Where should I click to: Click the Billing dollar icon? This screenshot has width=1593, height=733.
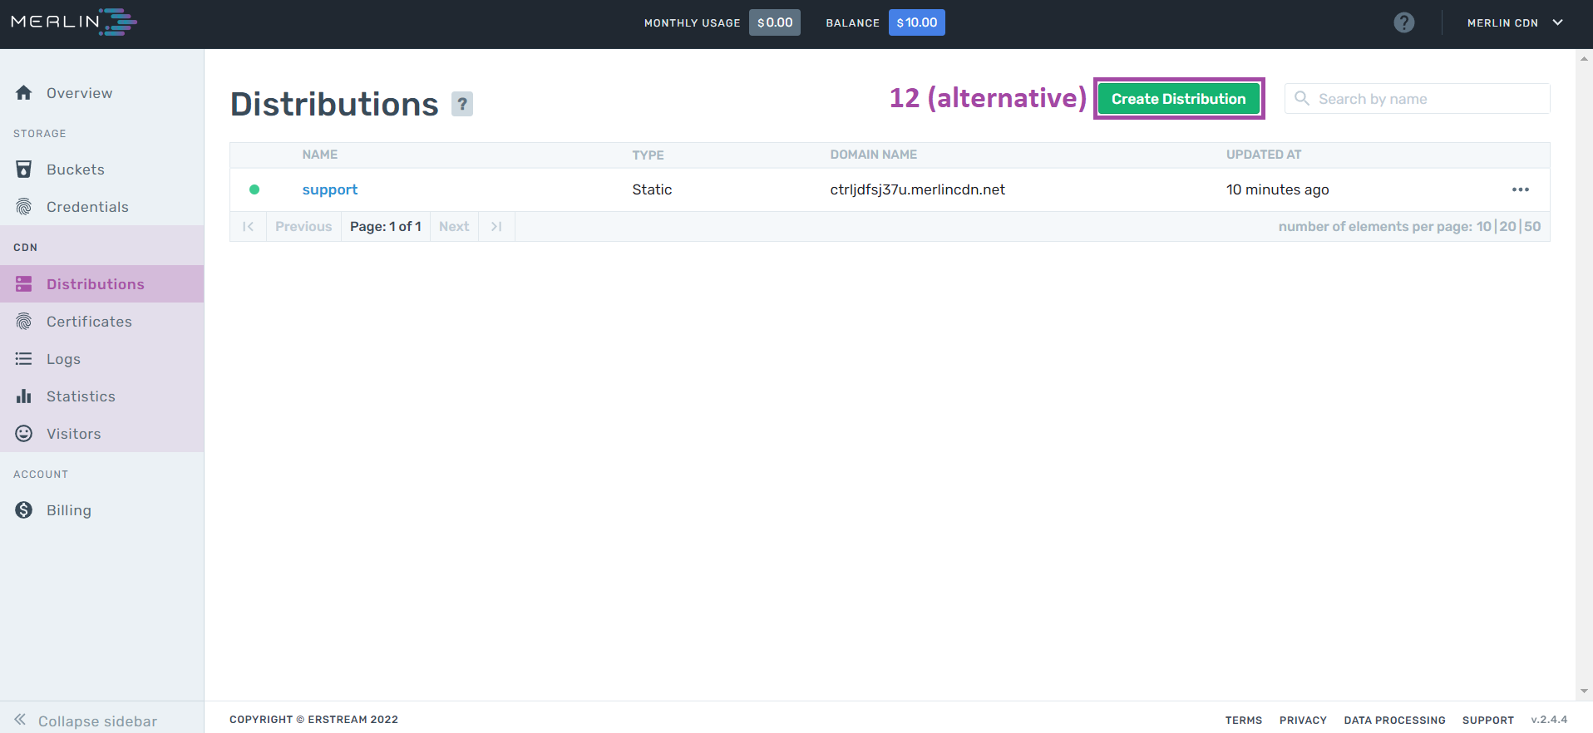click(x=24, y=510)
